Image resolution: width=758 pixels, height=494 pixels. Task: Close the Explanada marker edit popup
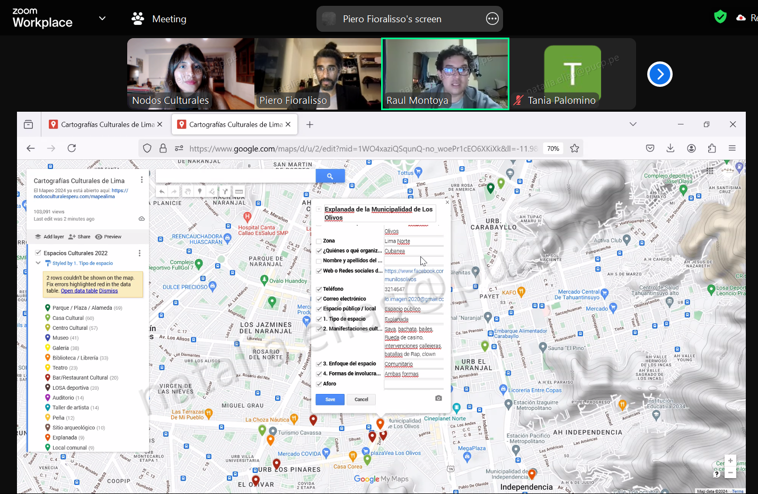[x=447, y=202]
